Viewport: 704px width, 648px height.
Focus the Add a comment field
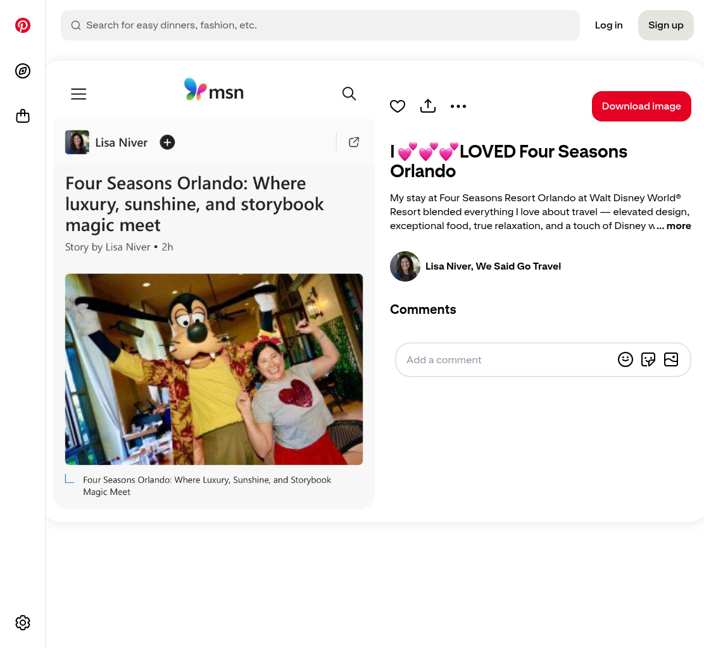[543, 360]
